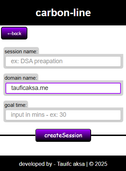Click the copyright symbol in footer

click(x=91, y=164)
